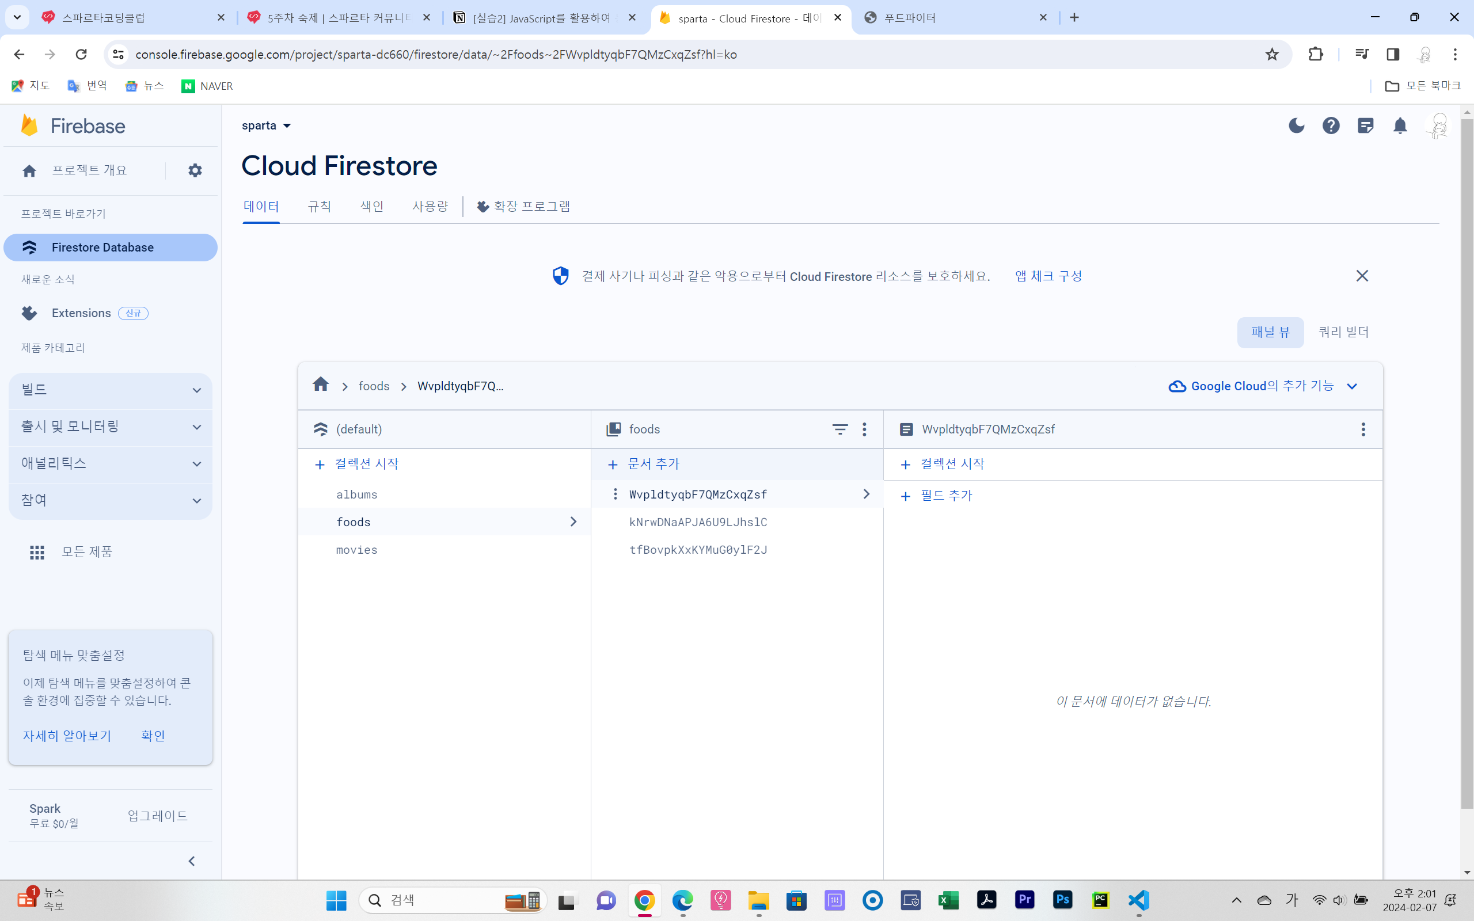Open Excel from the taskbar
The width and height of the screenshot is (1474, 921).
pos(948,900)
